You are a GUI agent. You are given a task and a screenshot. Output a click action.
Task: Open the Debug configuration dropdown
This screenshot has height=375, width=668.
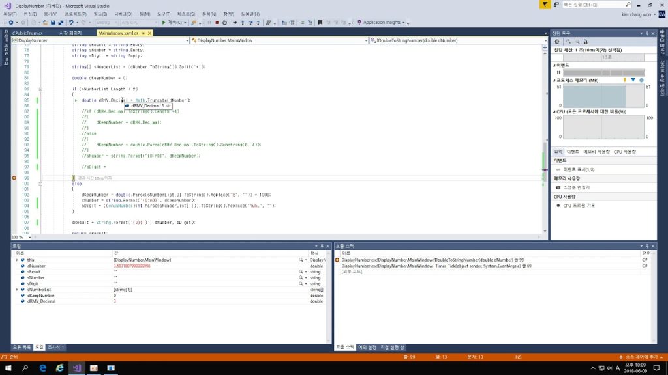[107, 22]
